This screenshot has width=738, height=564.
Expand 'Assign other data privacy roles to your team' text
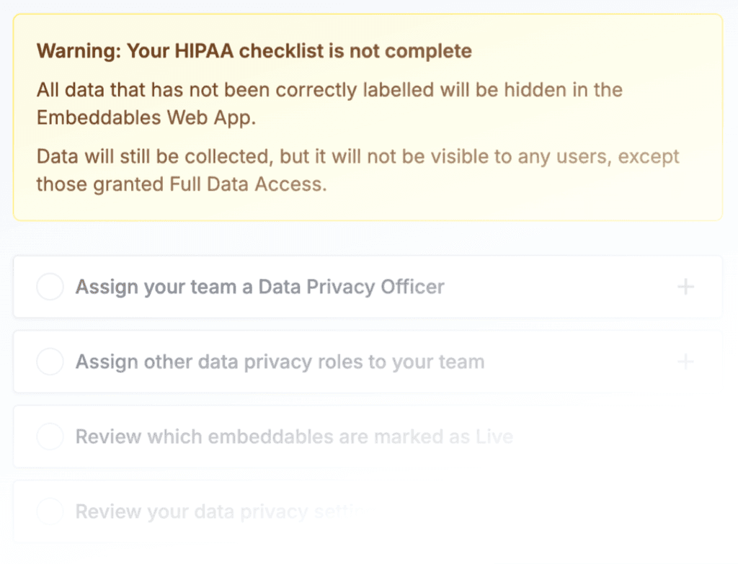point(280,362)
